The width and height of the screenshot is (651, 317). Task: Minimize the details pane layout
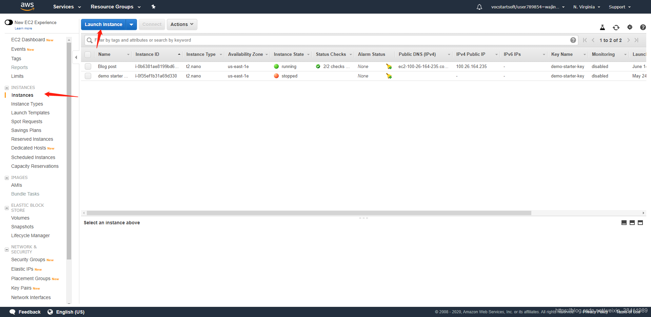click(x=624, y=223)
